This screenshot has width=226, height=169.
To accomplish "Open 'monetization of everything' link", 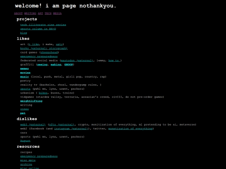I will [130, 129].
